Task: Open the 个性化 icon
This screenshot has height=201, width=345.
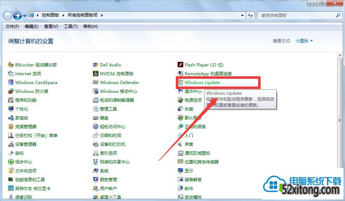Action: (x=11, y=109)
